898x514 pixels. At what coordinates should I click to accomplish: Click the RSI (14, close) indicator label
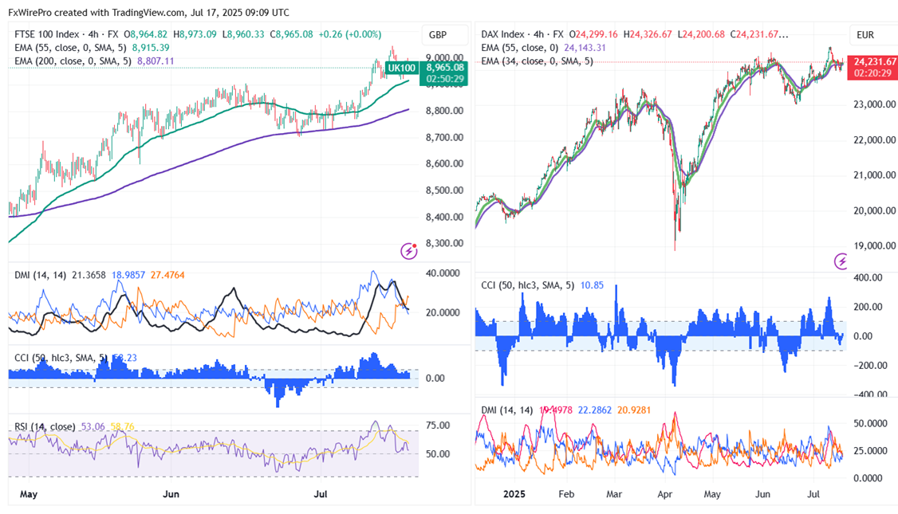click(44, 427)
